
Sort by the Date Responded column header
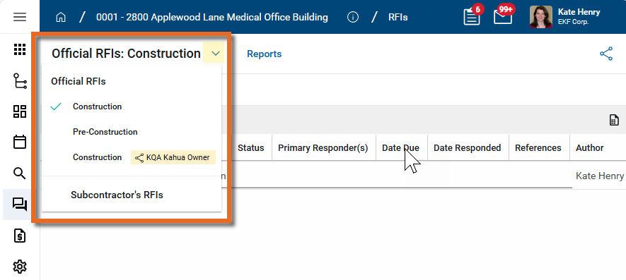[468, 148]
